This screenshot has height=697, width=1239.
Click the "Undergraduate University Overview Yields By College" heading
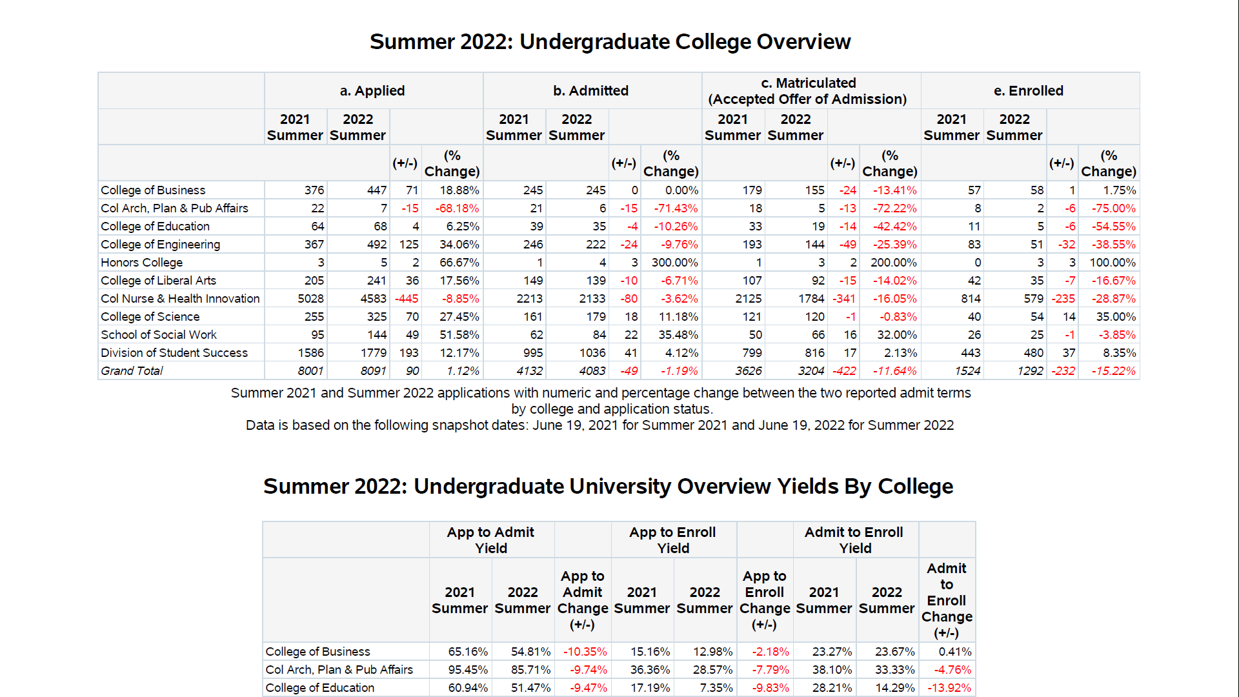tap(608, 487)
